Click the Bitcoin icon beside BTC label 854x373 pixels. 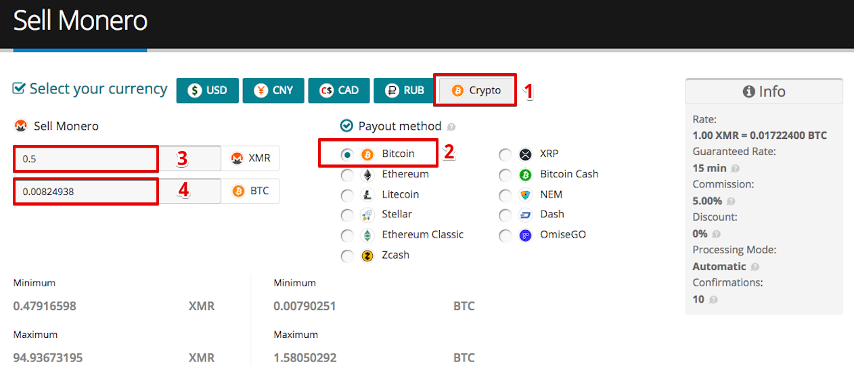pos(239,192)
